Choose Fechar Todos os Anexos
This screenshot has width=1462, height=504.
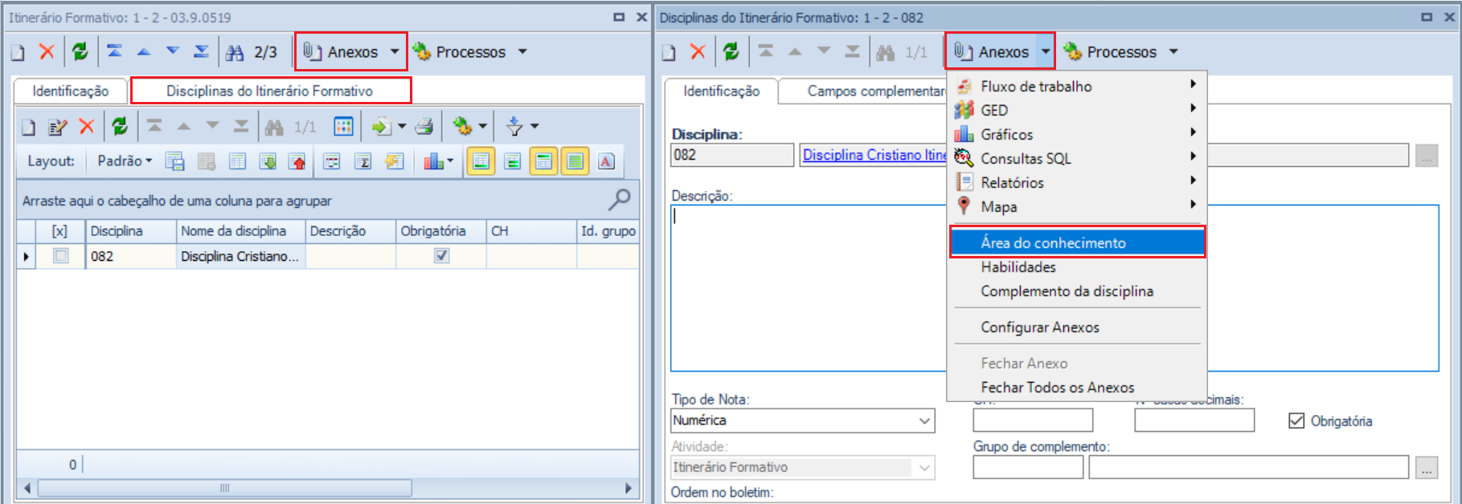[x=1077, y=387]
